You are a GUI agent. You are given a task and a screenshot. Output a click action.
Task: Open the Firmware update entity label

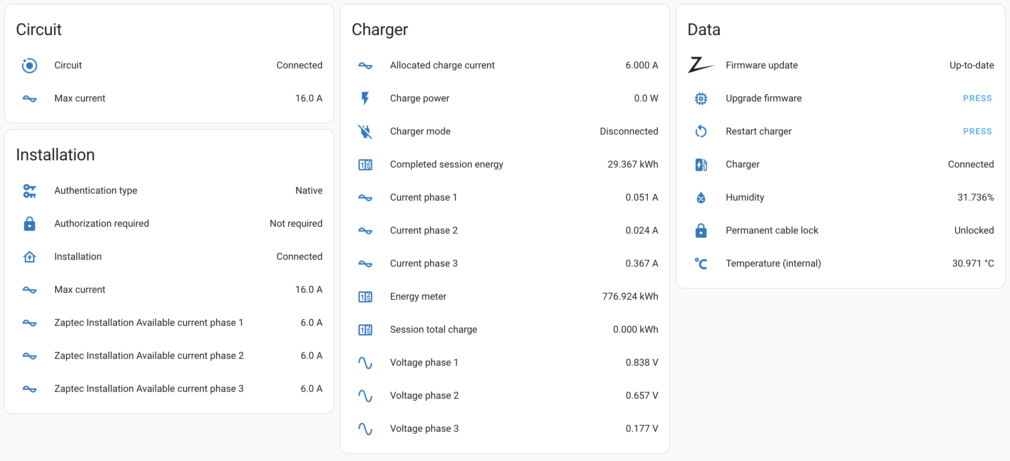[761, 65]
